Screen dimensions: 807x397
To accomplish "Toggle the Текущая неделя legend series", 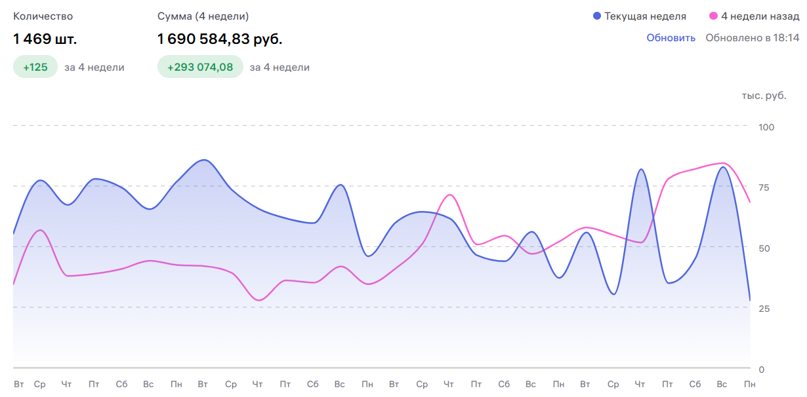I will (x=639, y=16).
